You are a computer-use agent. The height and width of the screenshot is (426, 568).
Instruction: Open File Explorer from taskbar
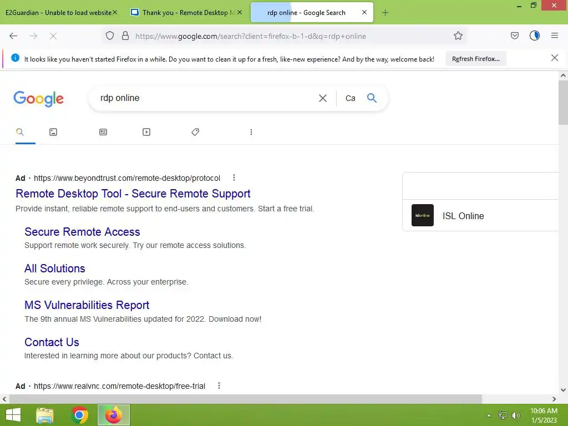point(45,415)
